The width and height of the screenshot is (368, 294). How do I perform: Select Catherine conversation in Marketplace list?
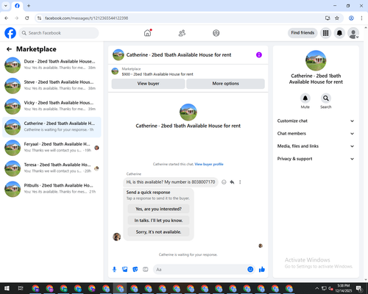(x=52, y=127)
